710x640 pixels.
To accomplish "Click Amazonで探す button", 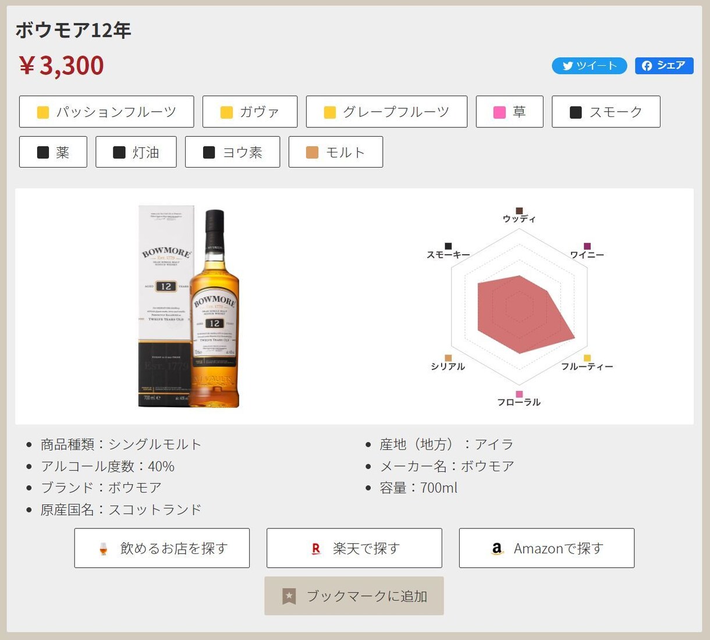I will 546,548.
